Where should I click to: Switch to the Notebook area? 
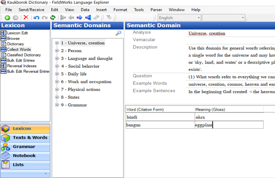[x=25, y=156]
